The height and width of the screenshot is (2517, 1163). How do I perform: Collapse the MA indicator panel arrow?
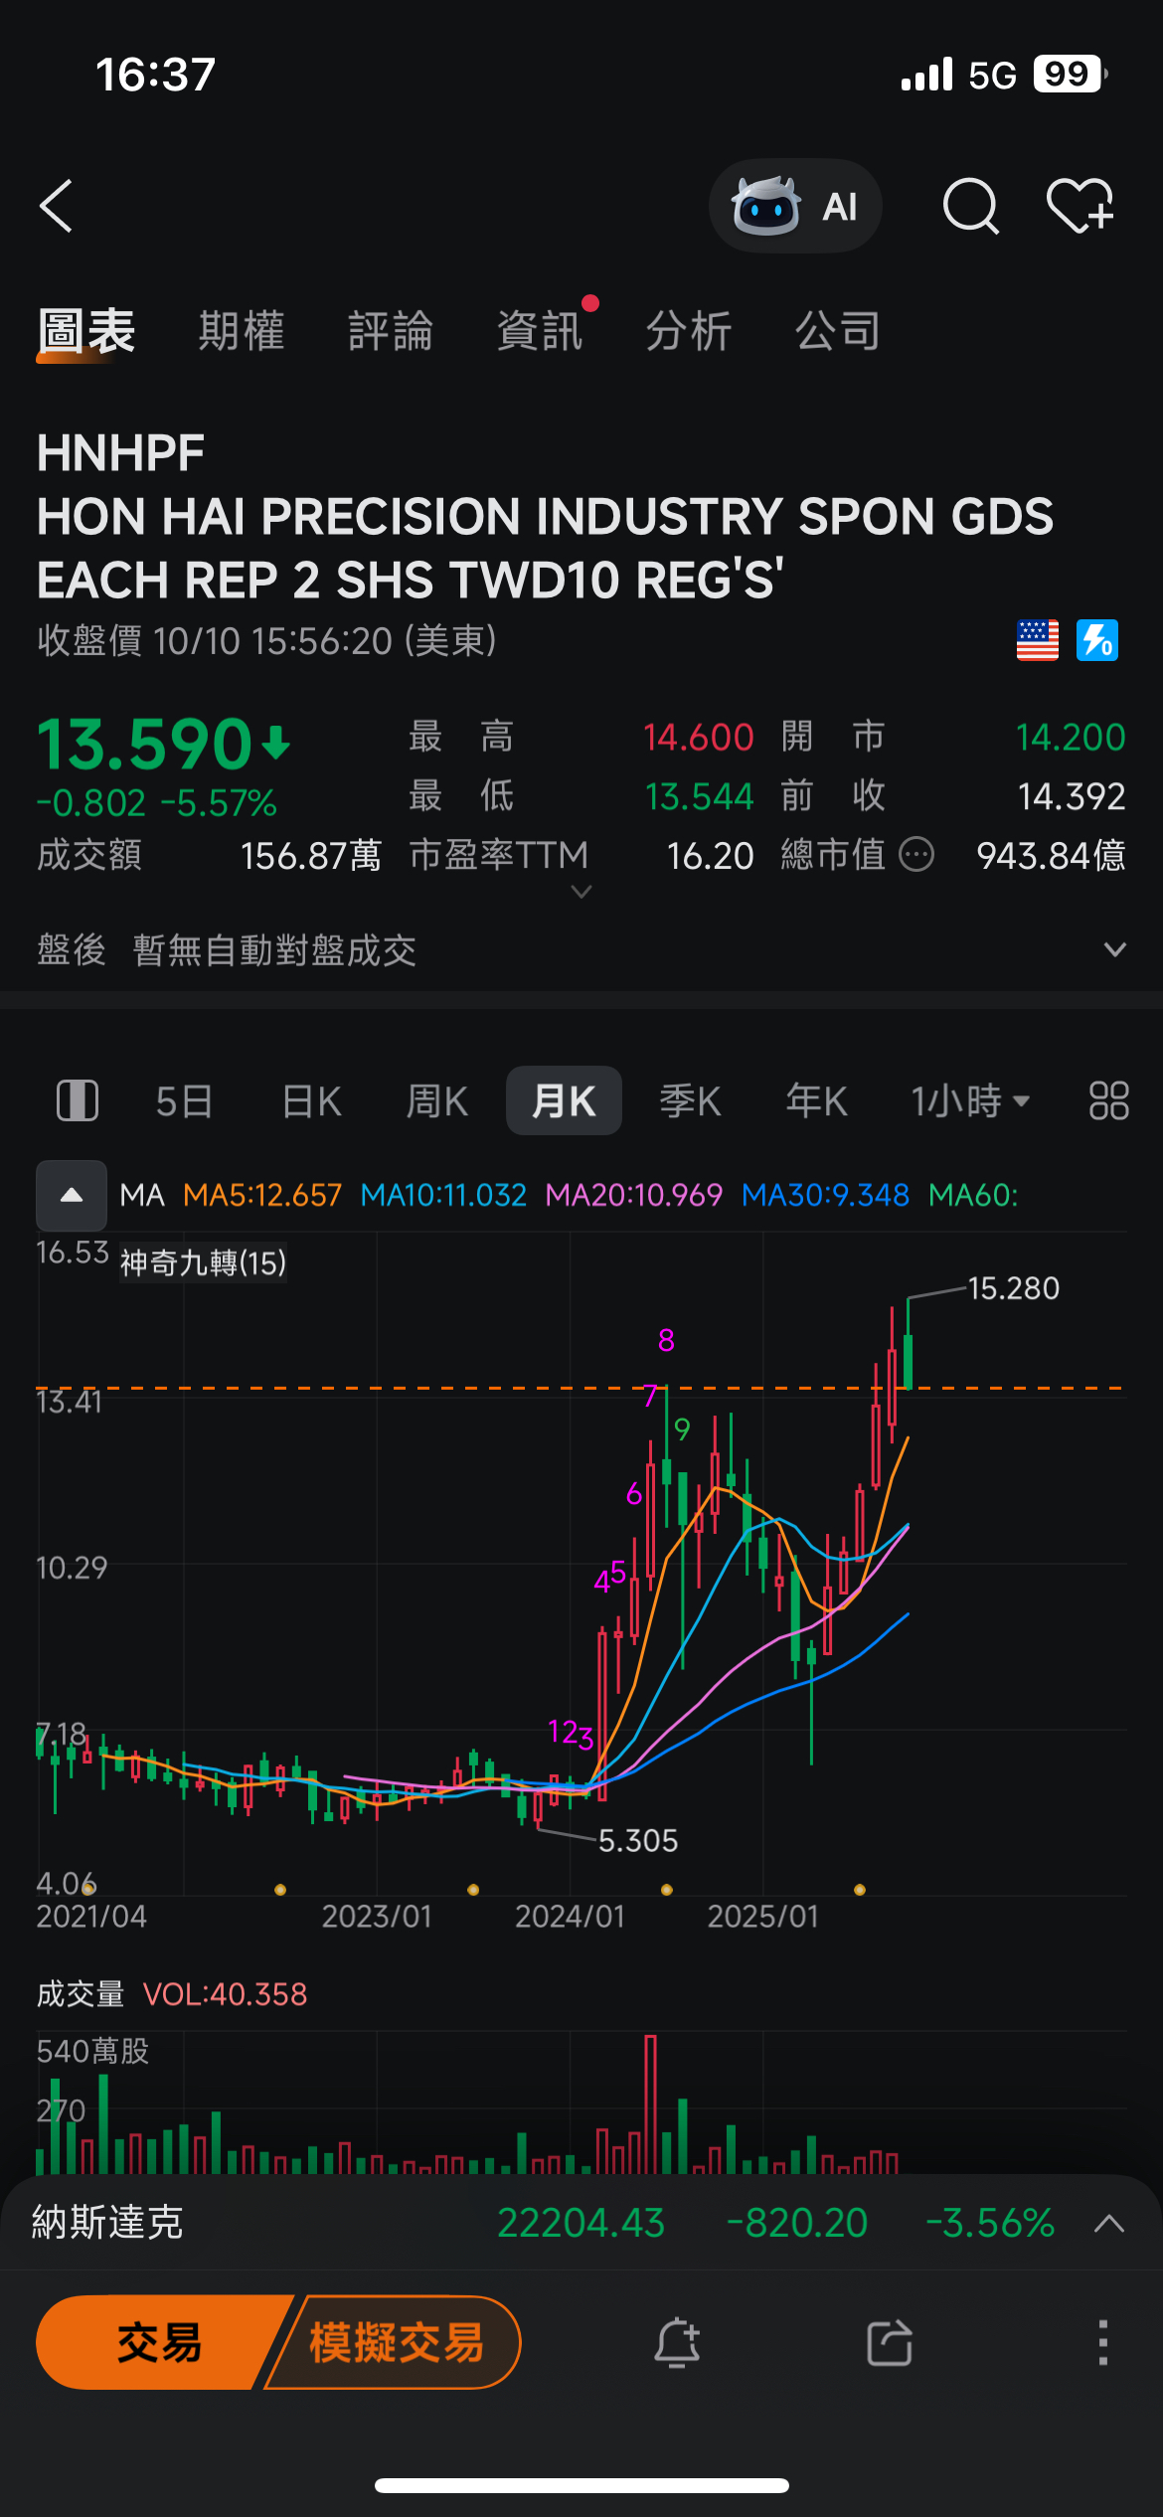pyautogui.click(x=72, y=1195)
